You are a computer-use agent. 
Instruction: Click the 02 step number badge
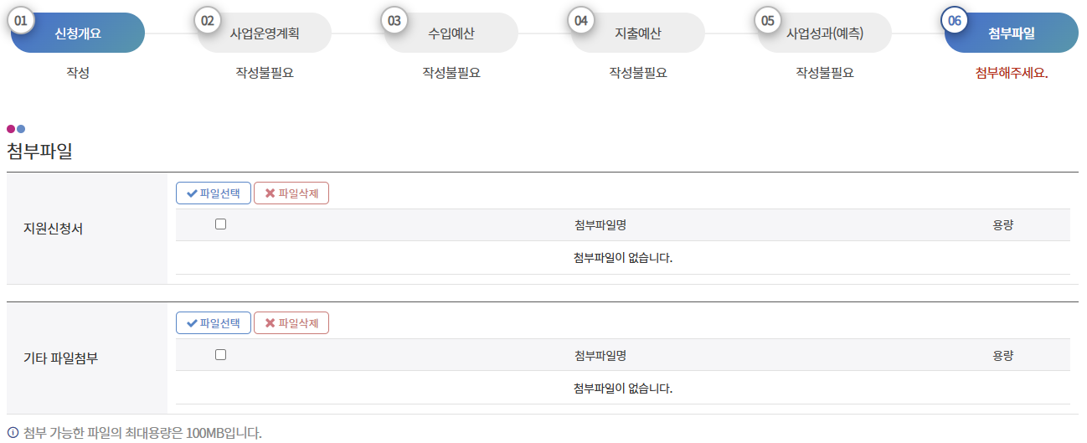(x=208, y=20)
